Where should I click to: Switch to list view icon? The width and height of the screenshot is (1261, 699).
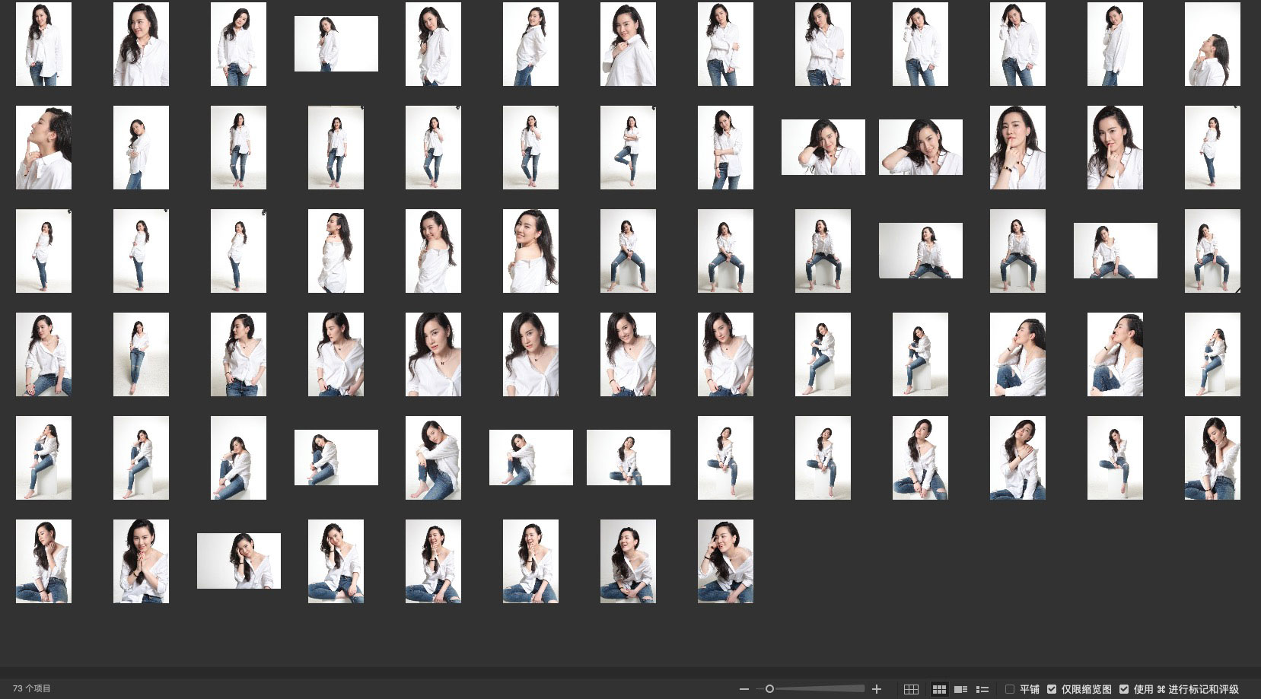click(x=982, y=689)
